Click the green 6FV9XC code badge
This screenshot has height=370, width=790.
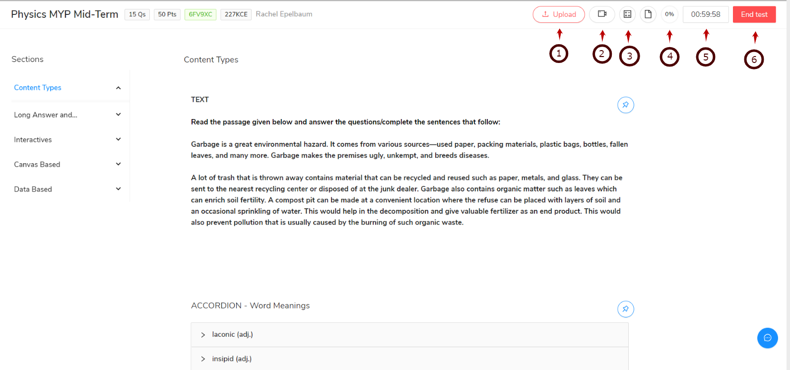coord(200,14)
